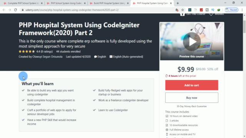Click the star rating 4.4 (8 ratings)

[36, 51]
